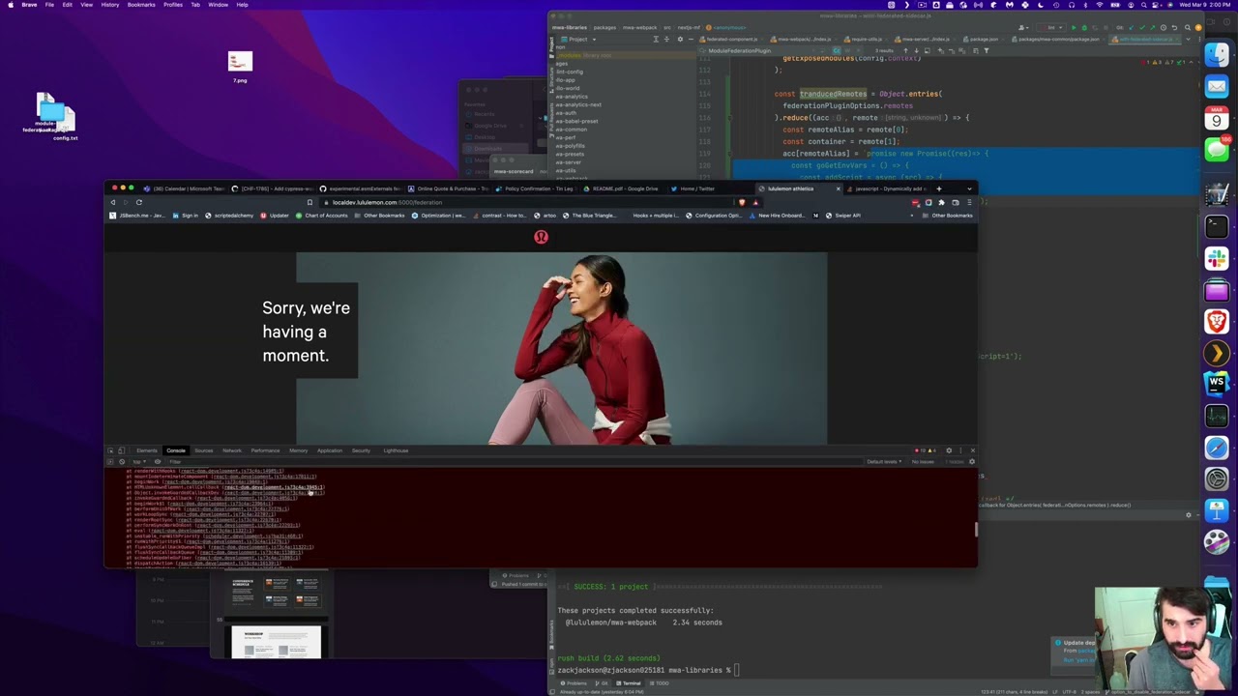Open the Chart of Accounts bookmark

coord(321,216)
